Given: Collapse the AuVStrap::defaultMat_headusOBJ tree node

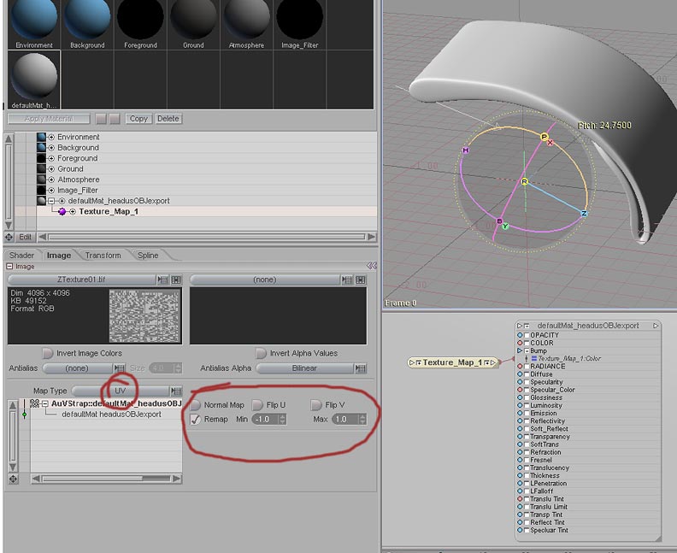Looking at the screenshot, I should pos(45,403).
